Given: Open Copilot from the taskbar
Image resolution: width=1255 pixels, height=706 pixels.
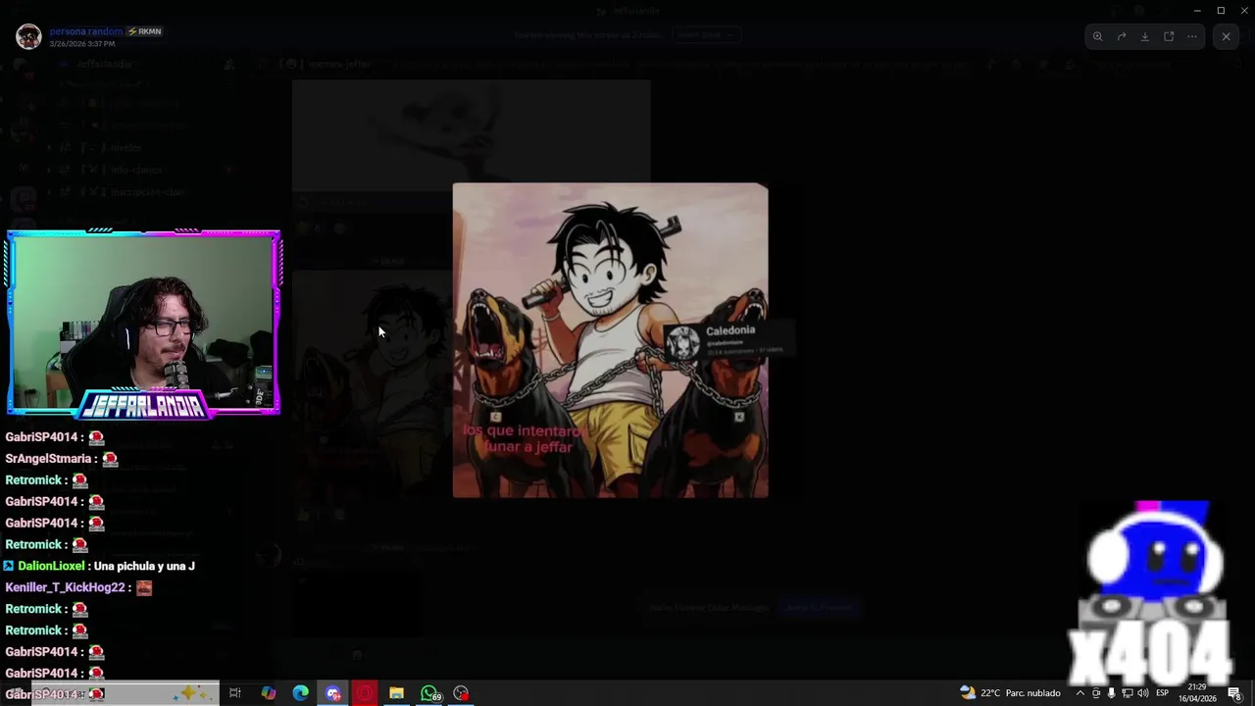Looking at the screenshot, I should point(268,693).
